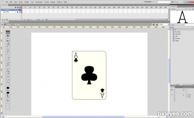Switch to the Timeline panel tab
This screenshot has width=194, height=118.
click(x=4, y=5)
